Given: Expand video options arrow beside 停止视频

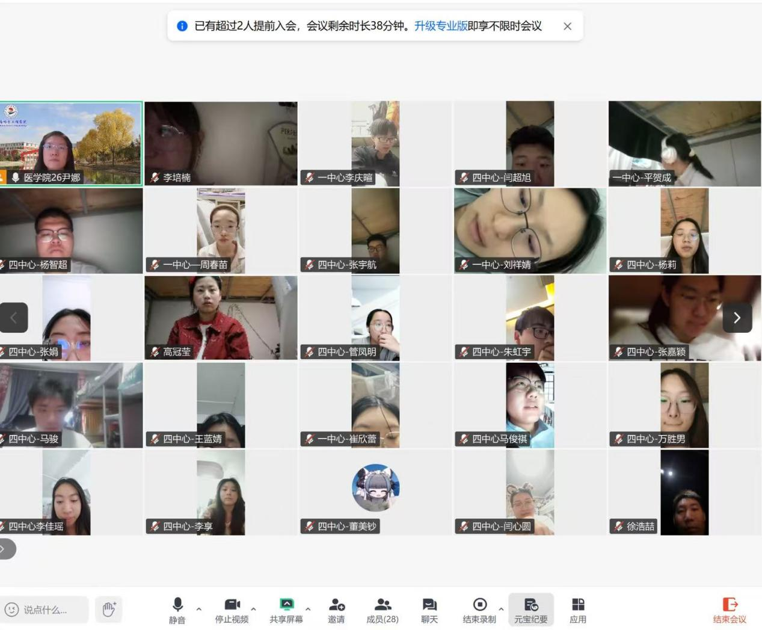Looking at the screenshot, I should [254, 609].
